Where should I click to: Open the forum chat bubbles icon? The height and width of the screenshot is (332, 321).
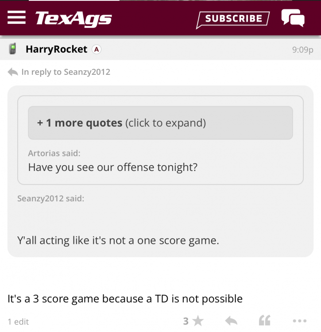[x=293, y=19]
